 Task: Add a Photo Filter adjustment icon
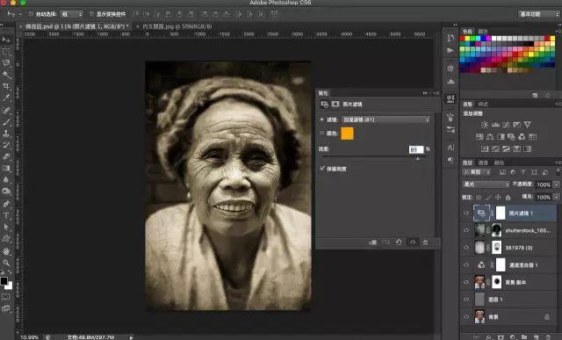(511, 137)
